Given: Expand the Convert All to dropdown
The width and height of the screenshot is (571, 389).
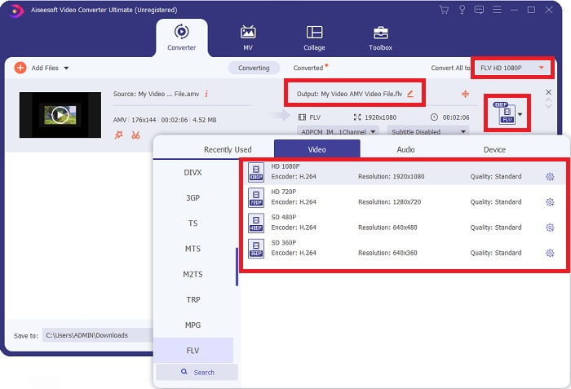Looking at the screenshot, I should [x=540, y=67].
